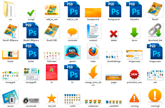
Task: Click the secureweb Secured Website image
Action: click(x=31, y=101)
